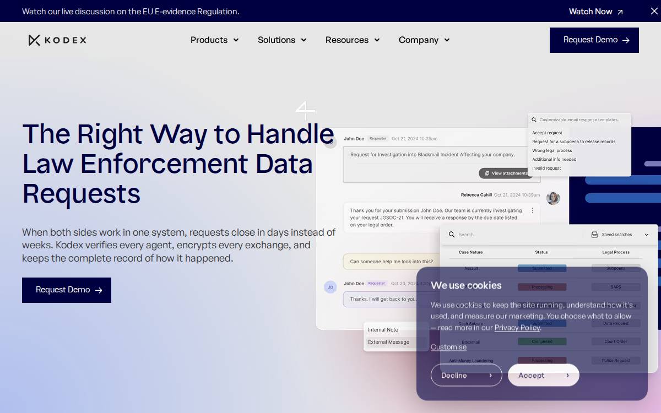661x413 pixels.
Task: Expand the Solutions navigation menu
Action: click(x=282, y=40)
